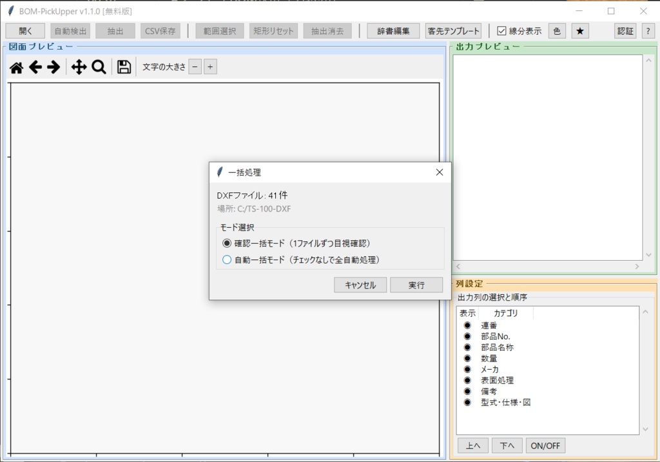Click column list scrollbar up arrow

645,312
